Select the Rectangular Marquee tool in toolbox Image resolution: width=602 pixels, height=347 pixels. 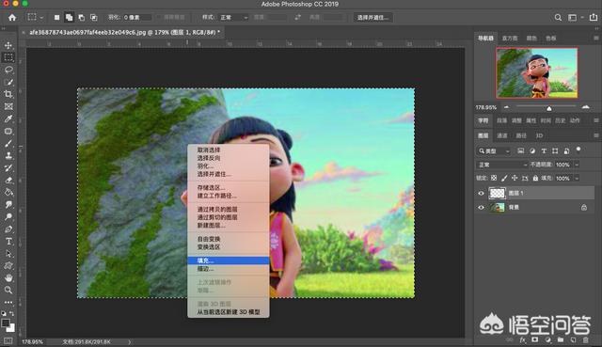pos(8,57)
